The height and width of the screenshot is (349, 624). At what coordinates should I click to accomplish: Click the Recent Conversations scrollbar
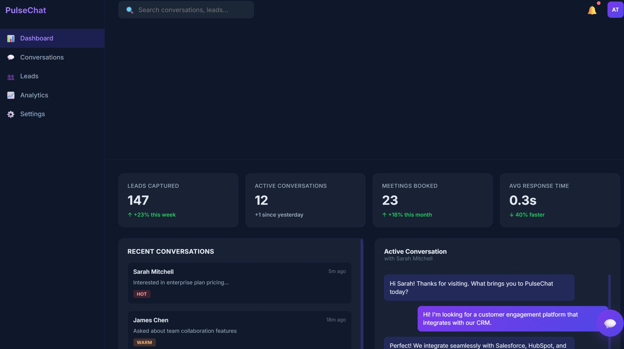pos(362,294)
